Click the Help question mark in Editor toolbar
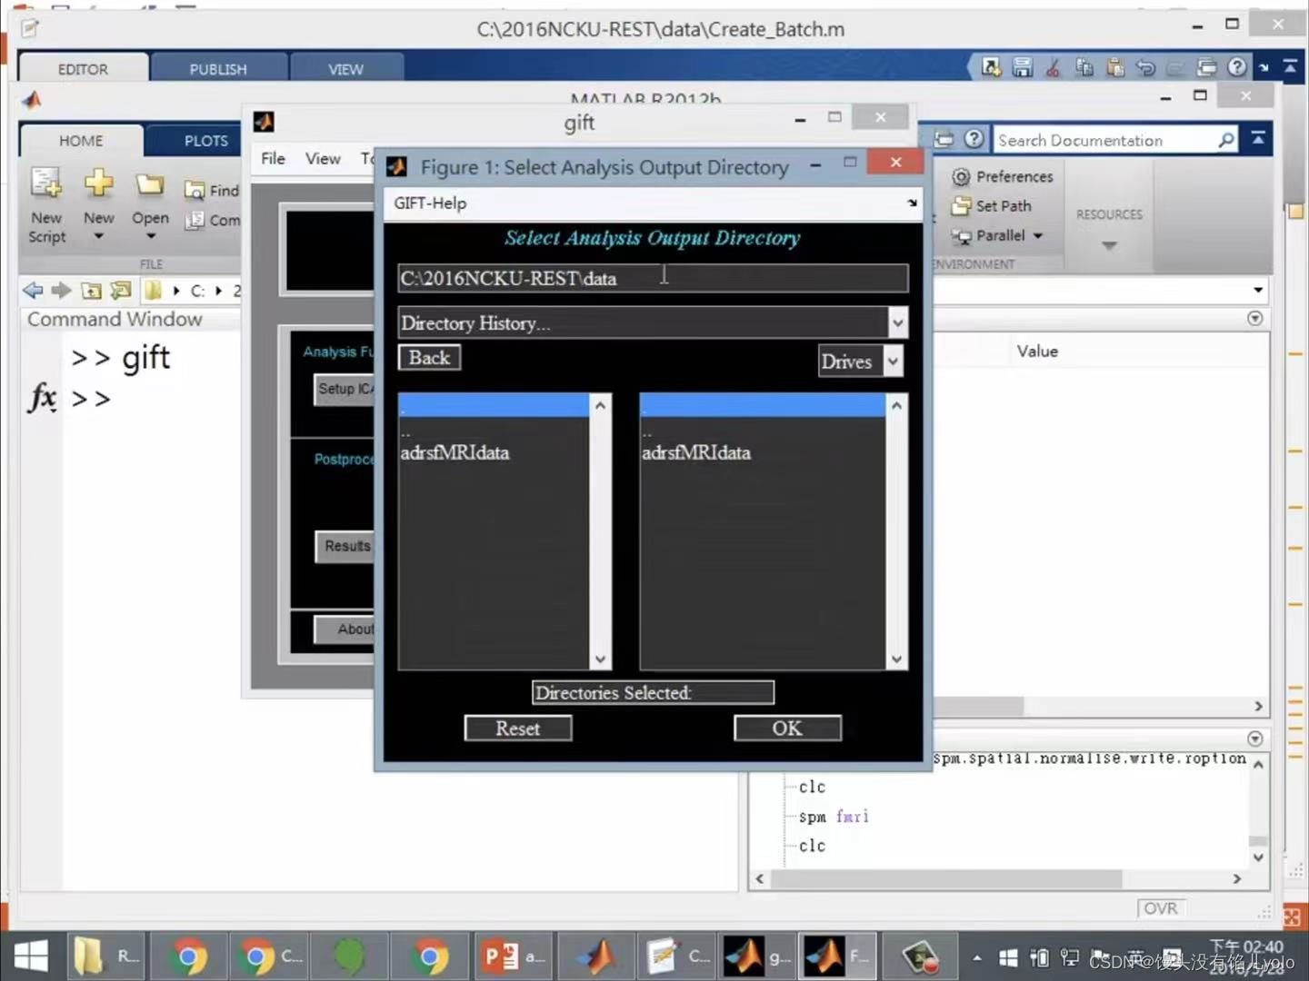The image size is (1309, 981). pyautogui.click(x=1237, y=67)
